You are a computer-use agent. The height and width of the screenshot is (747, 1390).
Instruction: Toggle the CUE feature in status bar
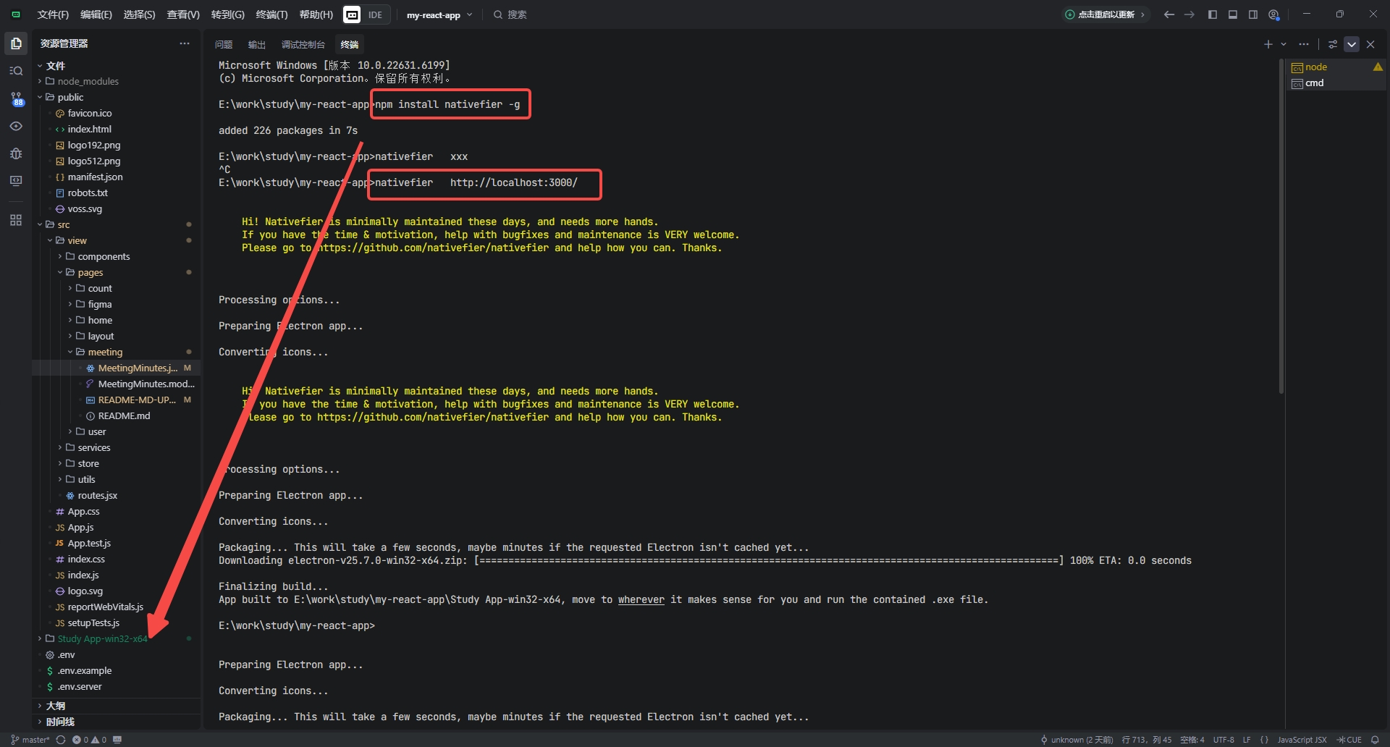point(1349,740)
